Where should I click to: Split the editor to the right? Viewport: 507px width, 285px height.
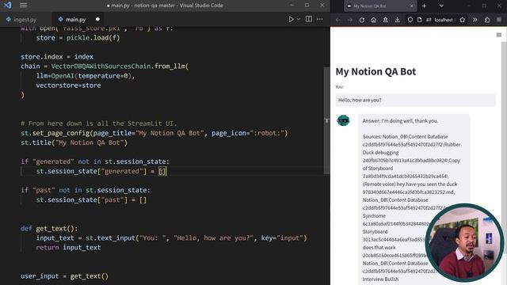[309, 19]
